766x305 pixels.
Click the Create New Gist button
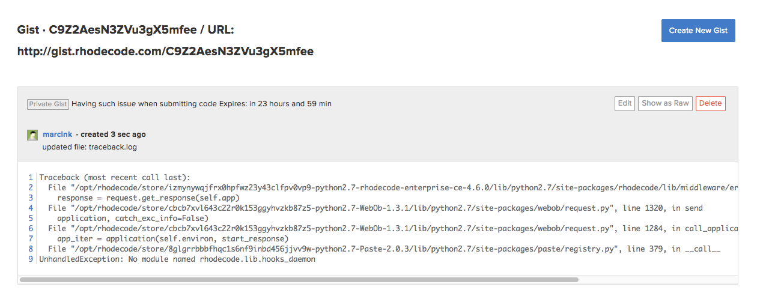pos(698,31)
